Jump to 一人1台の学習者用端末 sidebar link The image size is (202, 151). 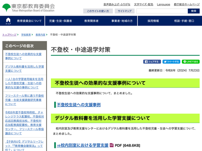24,83
